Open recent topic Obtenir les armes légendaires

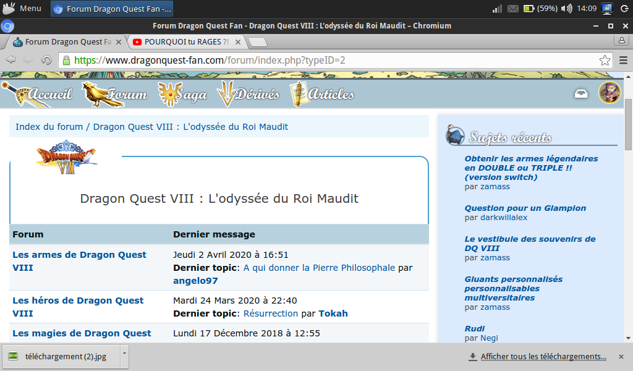[531, 168]
